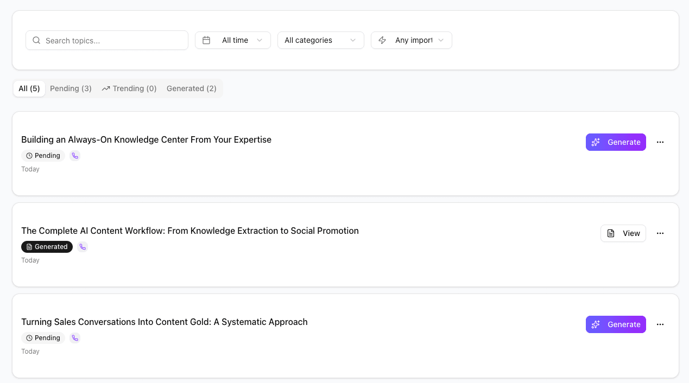Expand the Any importance dropdown
689x383 pixels.
pyautogui.click(x=411, y=40)
